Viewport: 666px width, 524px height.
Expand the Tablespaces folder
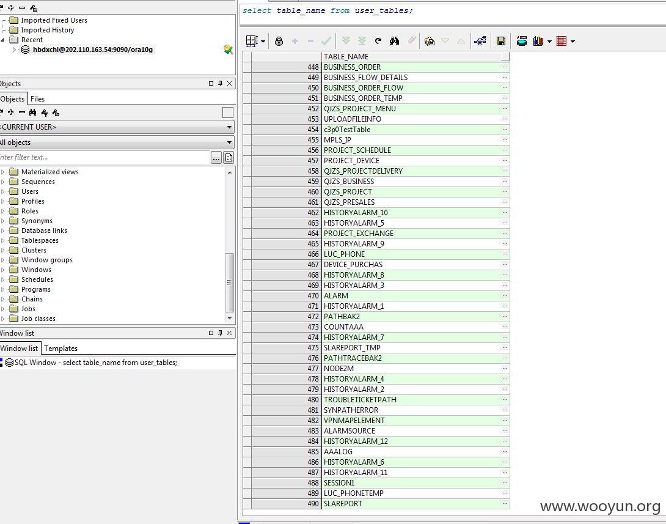[x=3, y=240]
